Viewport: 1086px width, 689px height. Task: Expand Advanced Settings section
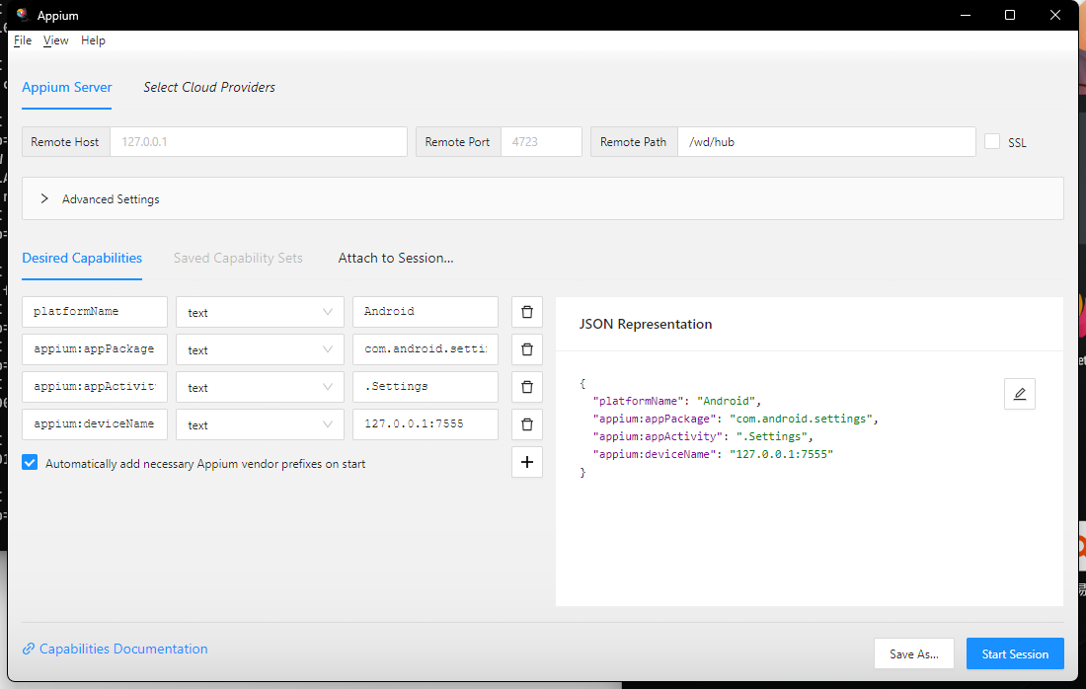pyautogui.click(x=543, y=198)
